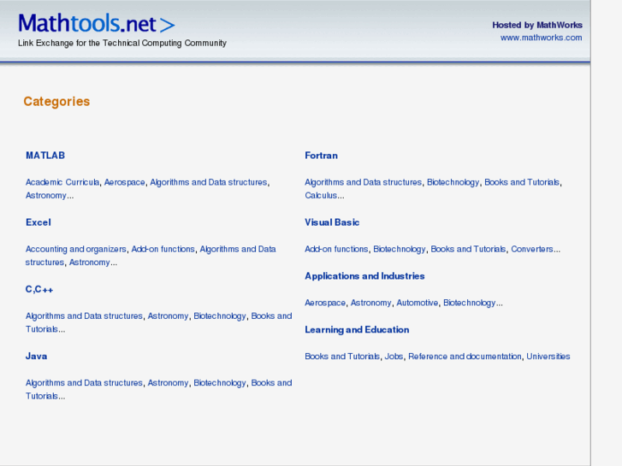Visit Astronomy link under MATLAB
The width and height of the screenshot is (622, 466).
46,196
